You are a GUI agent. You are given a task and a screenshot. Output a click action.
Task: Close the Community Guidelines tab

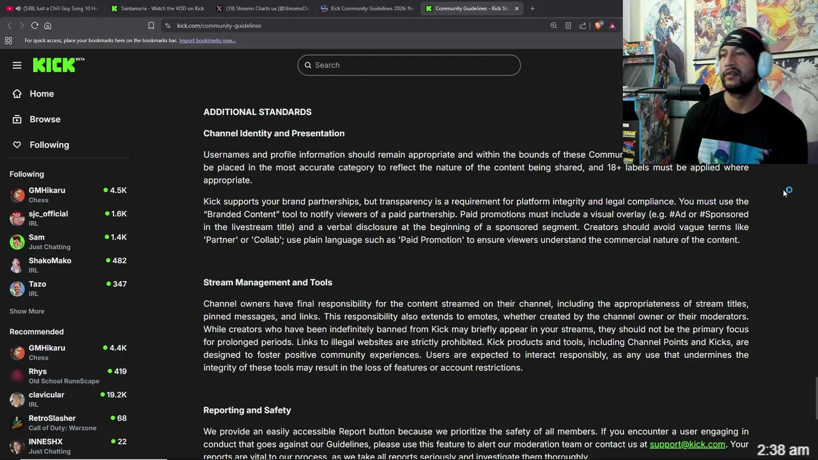[x=516, y=8]
